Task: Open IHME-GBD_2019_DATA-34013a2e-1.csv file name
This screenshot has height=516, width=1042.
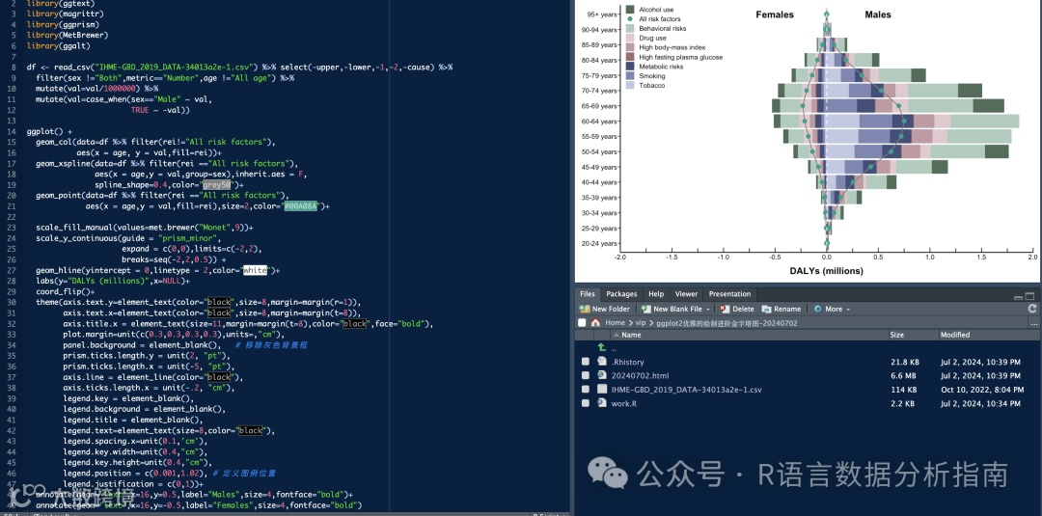Action: (x=687, y=390)
